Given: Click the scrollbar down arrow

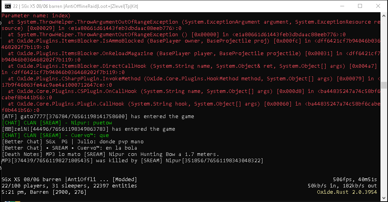Looking at the screenshot, I should click(384, 198).
